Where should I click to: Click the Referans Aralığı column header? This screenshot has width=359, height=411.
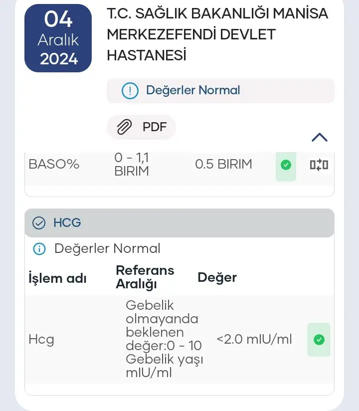[x=145, y=277]
